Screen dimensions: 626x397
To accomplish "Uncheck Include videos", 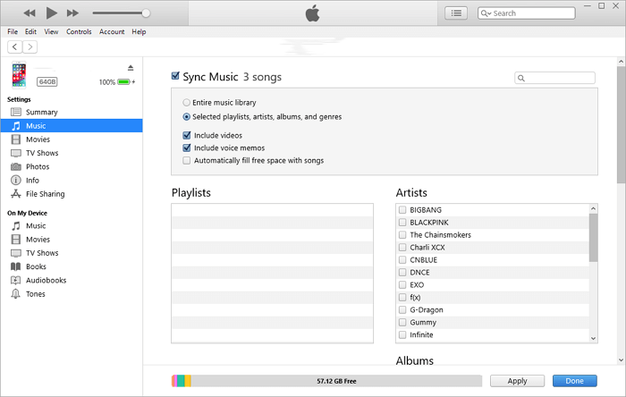I will point(186,135).
